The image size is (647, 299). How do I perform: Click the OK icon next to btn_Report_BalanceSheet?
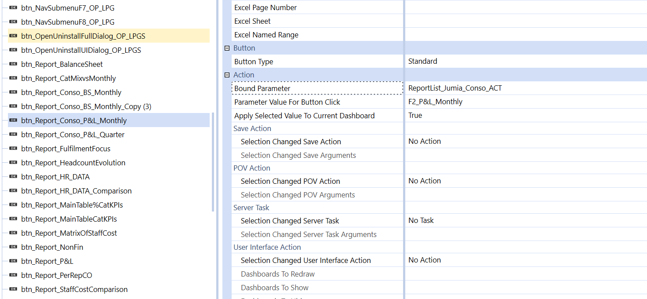pos(12,64)
